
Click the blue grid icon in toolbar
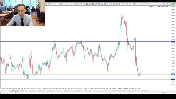99,4
